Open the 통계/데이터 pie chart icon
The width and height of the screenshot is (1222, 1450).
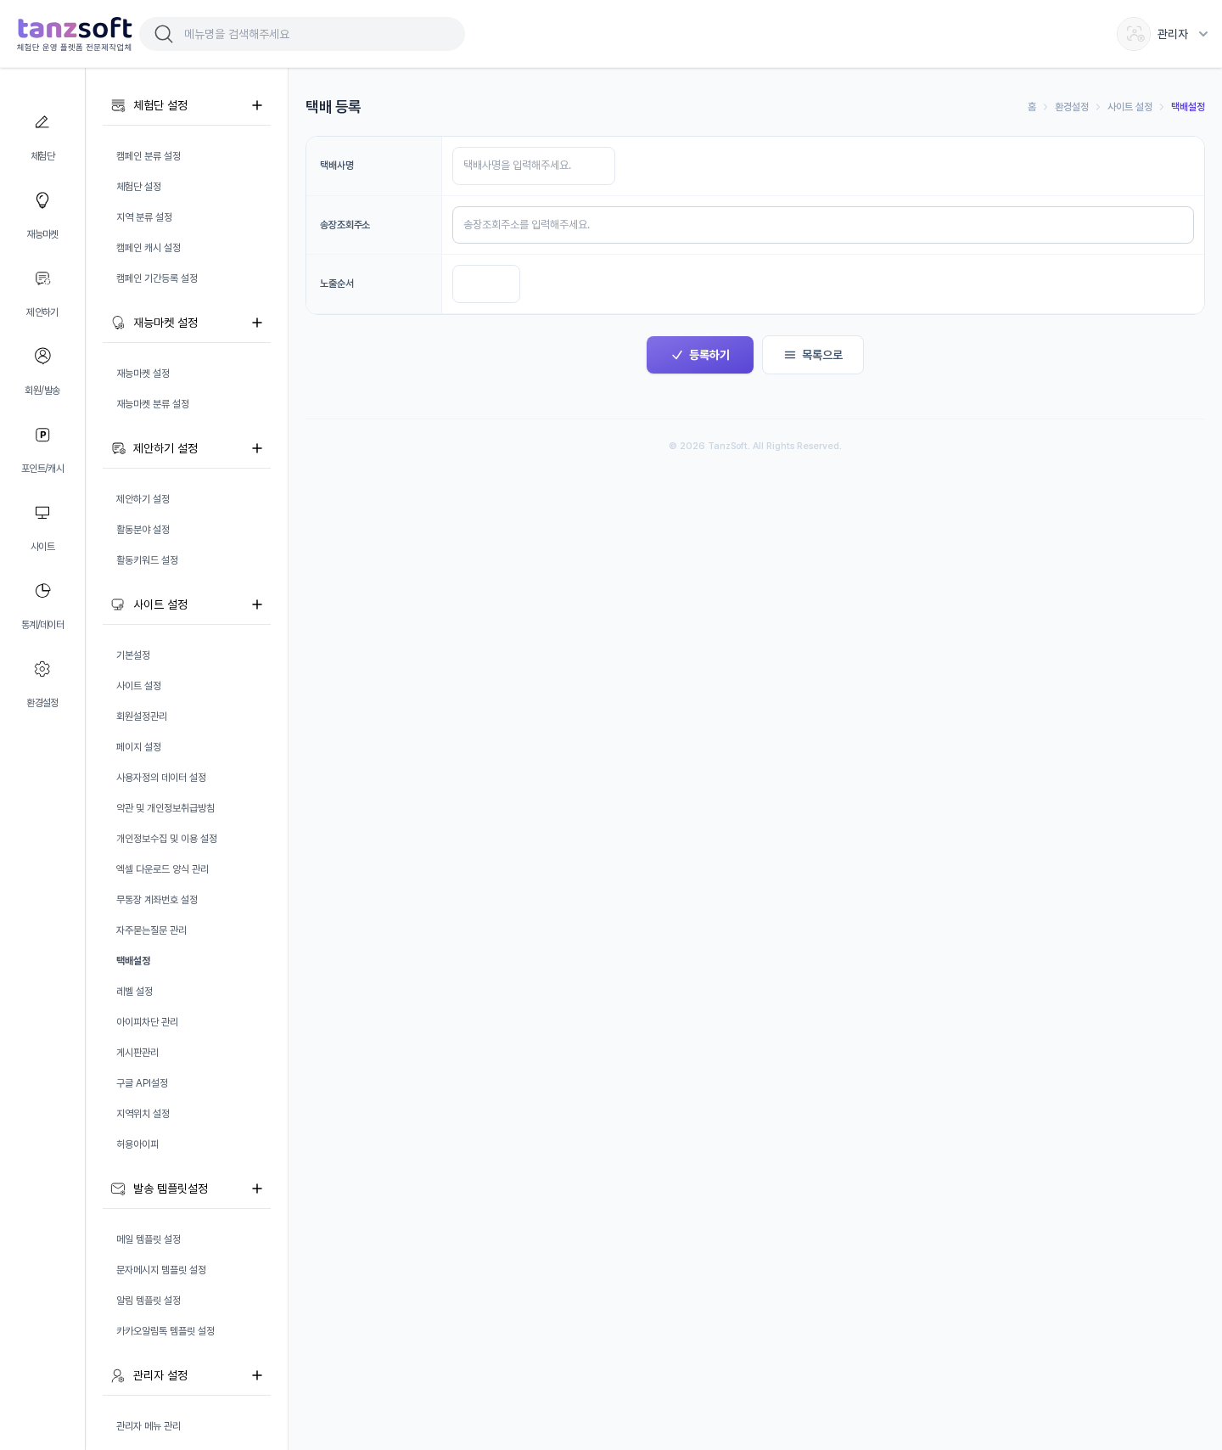click(x=42, y=591)
